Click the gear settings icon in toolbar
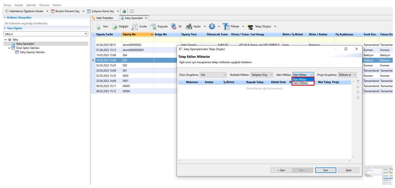The height and width of the screenshot is (188, 395). [212, 27]
